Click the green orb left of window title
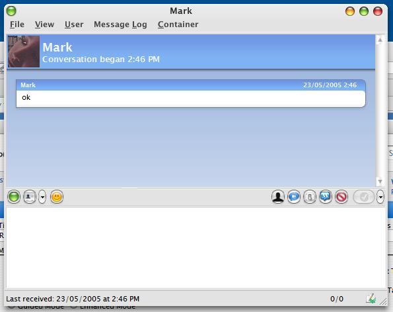 pyautogui.click(x=11, y=11)
